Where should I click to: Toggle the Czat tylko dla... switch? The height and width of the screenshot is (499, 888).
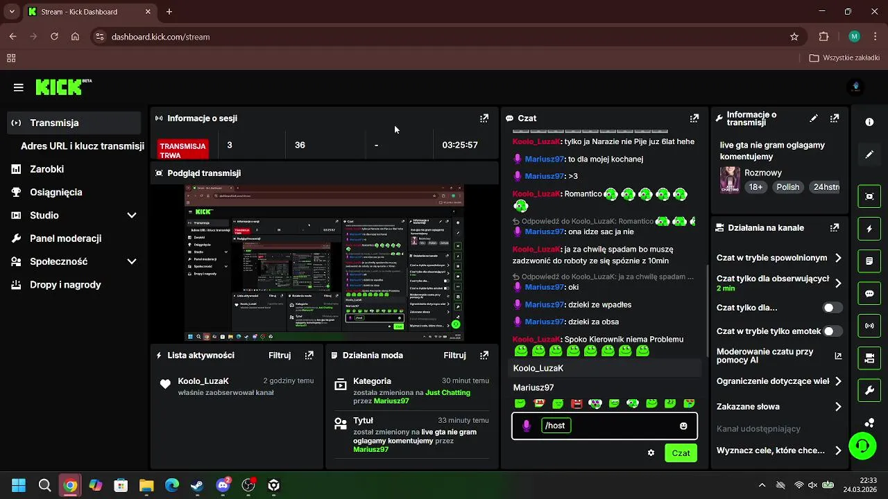832,308
